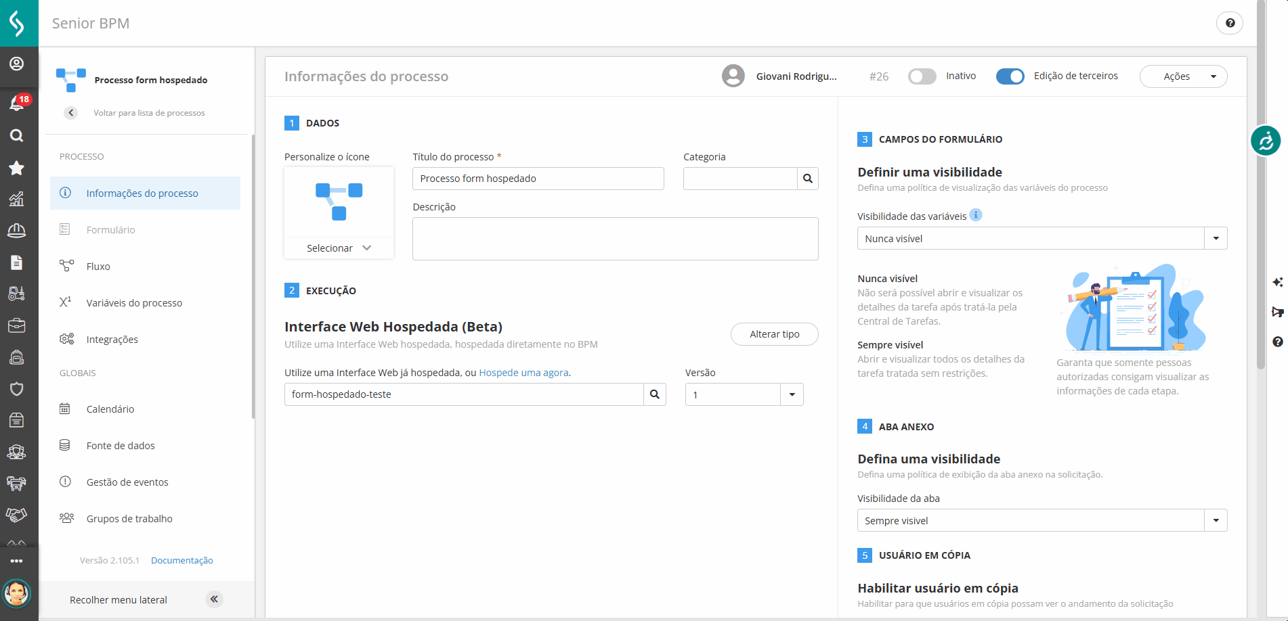Toggle the Inativo switch

922,76
